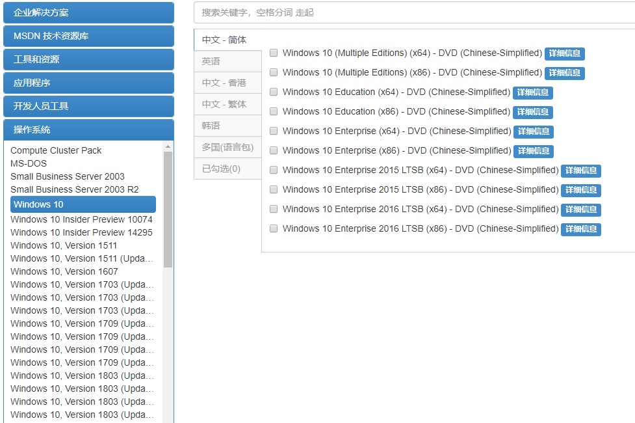Viewport: 635px width, 423px height.
Task: Open the 中文 - 香港 tab
Action: 228,83
